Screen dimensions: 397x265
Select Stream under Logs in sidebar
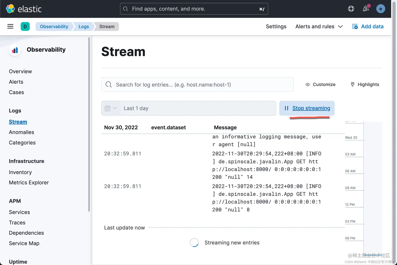pyautogui.click(x=18, y=122)
